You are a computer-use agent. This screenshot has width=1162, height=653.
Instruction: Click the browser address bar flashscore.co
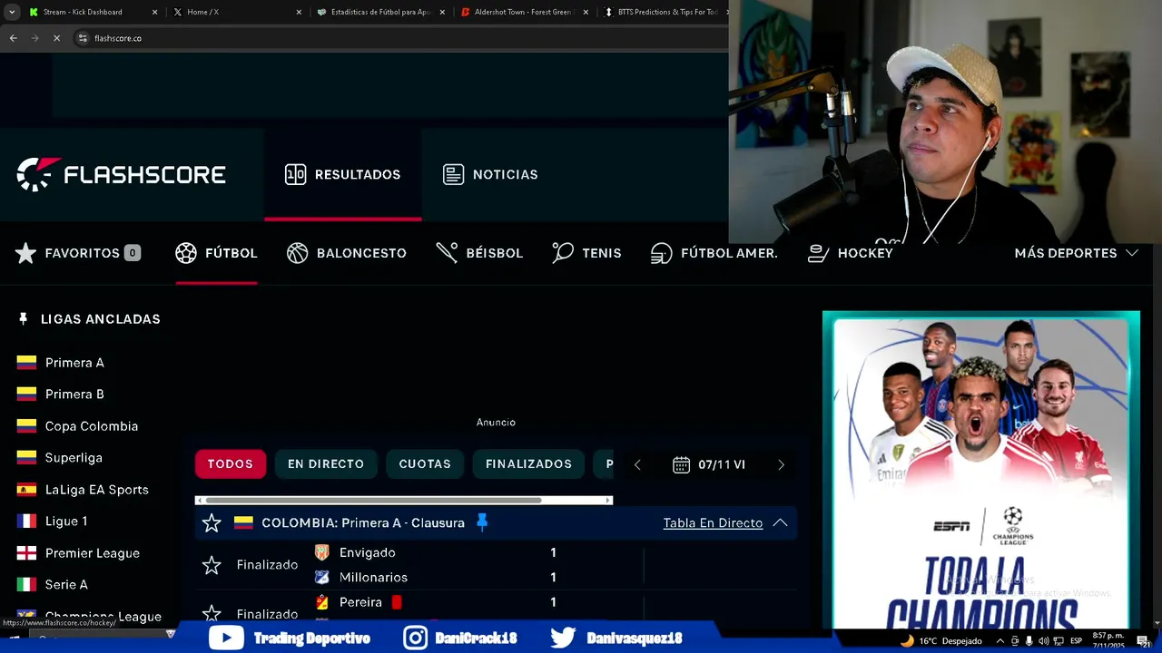coord(399,38)
